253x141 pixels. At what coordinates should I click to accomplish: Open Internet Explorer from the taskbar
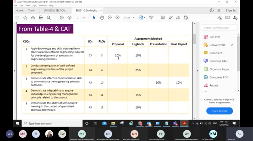tap(131, 123)
